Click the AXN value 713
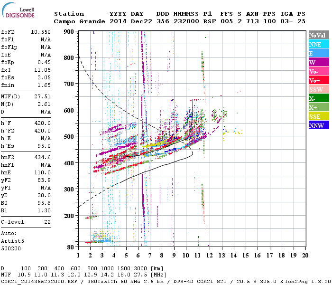This screenshot has width=332, height=285. click(x=252, y=21)
